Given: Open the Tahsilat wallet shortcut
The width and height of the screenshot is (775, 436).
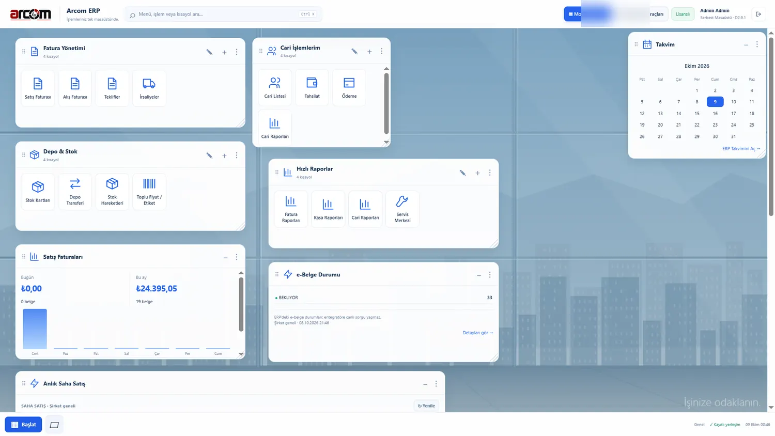Looking at the screenshot, I should point(312,88).
